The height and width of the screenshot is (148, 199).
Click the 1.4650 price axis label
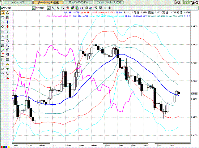[194, 135]
